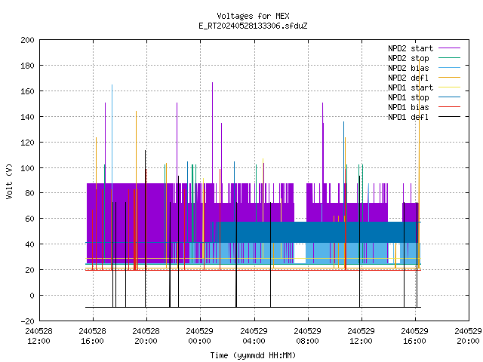Click the 'NPD1 start' legend label
The height and width of the screenshot is (362, 483).
click(411, 87)
